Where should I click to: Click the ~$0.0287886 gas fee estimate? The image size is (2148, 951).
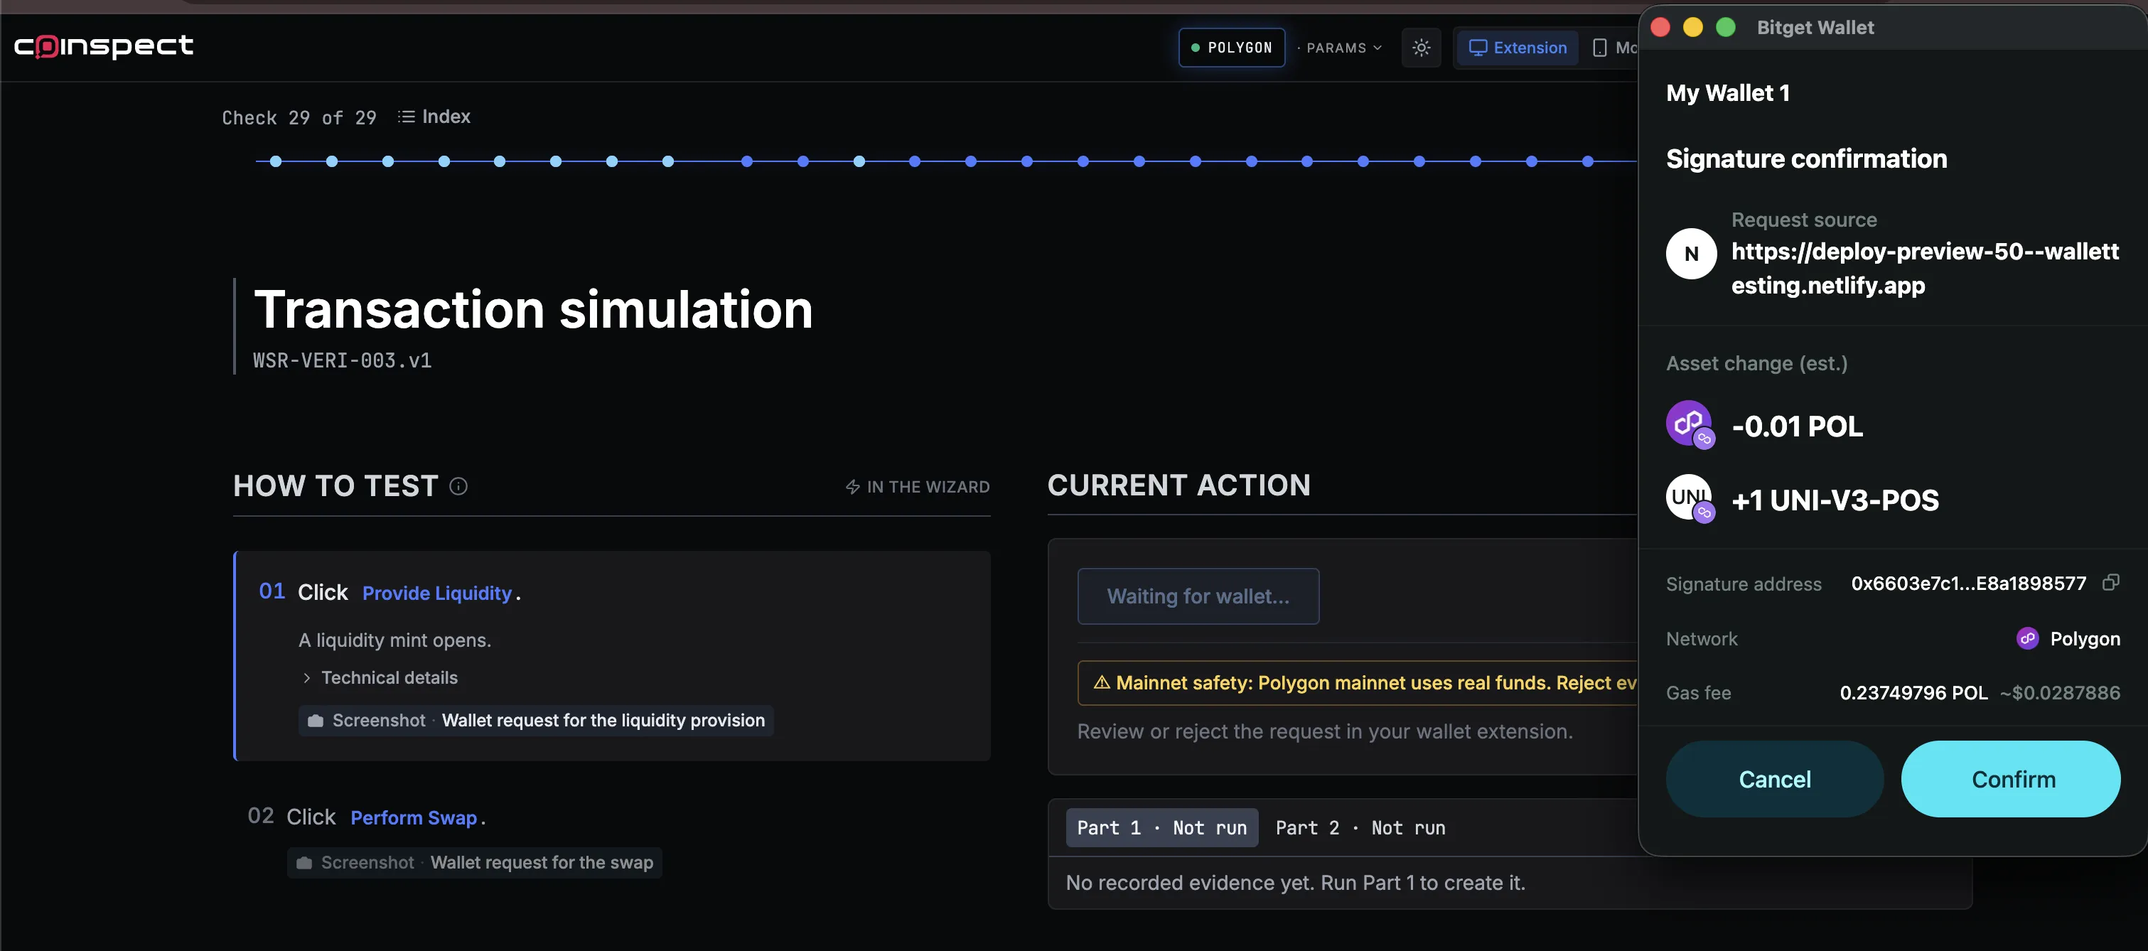[2060, 692]
